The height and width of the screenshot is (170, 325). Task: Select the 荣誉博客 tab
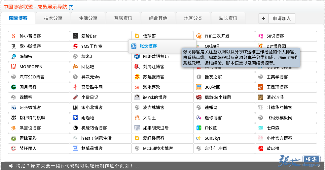point(18,18)
